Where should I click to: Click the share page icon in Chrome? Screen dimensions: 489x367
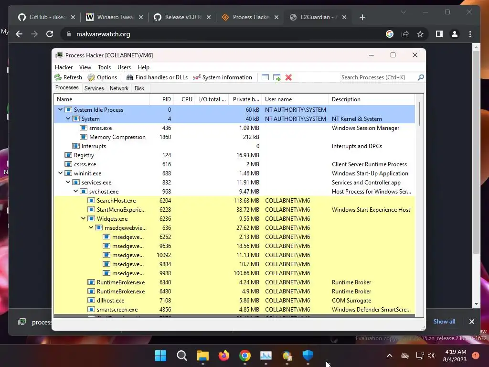click(x=405, y=34)
